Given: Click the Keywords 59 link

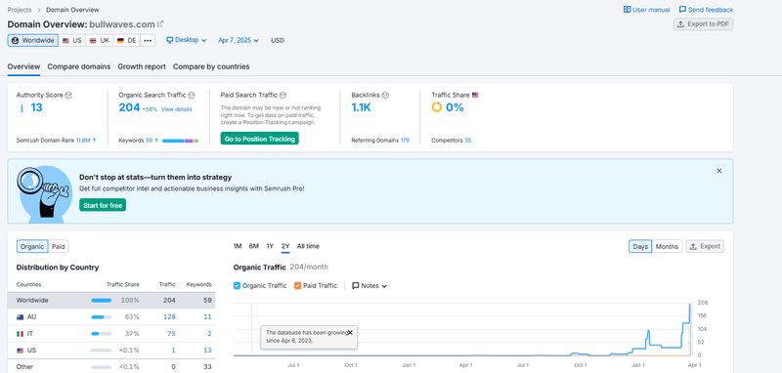Looking at the screenshot, I should coord(150,141).
